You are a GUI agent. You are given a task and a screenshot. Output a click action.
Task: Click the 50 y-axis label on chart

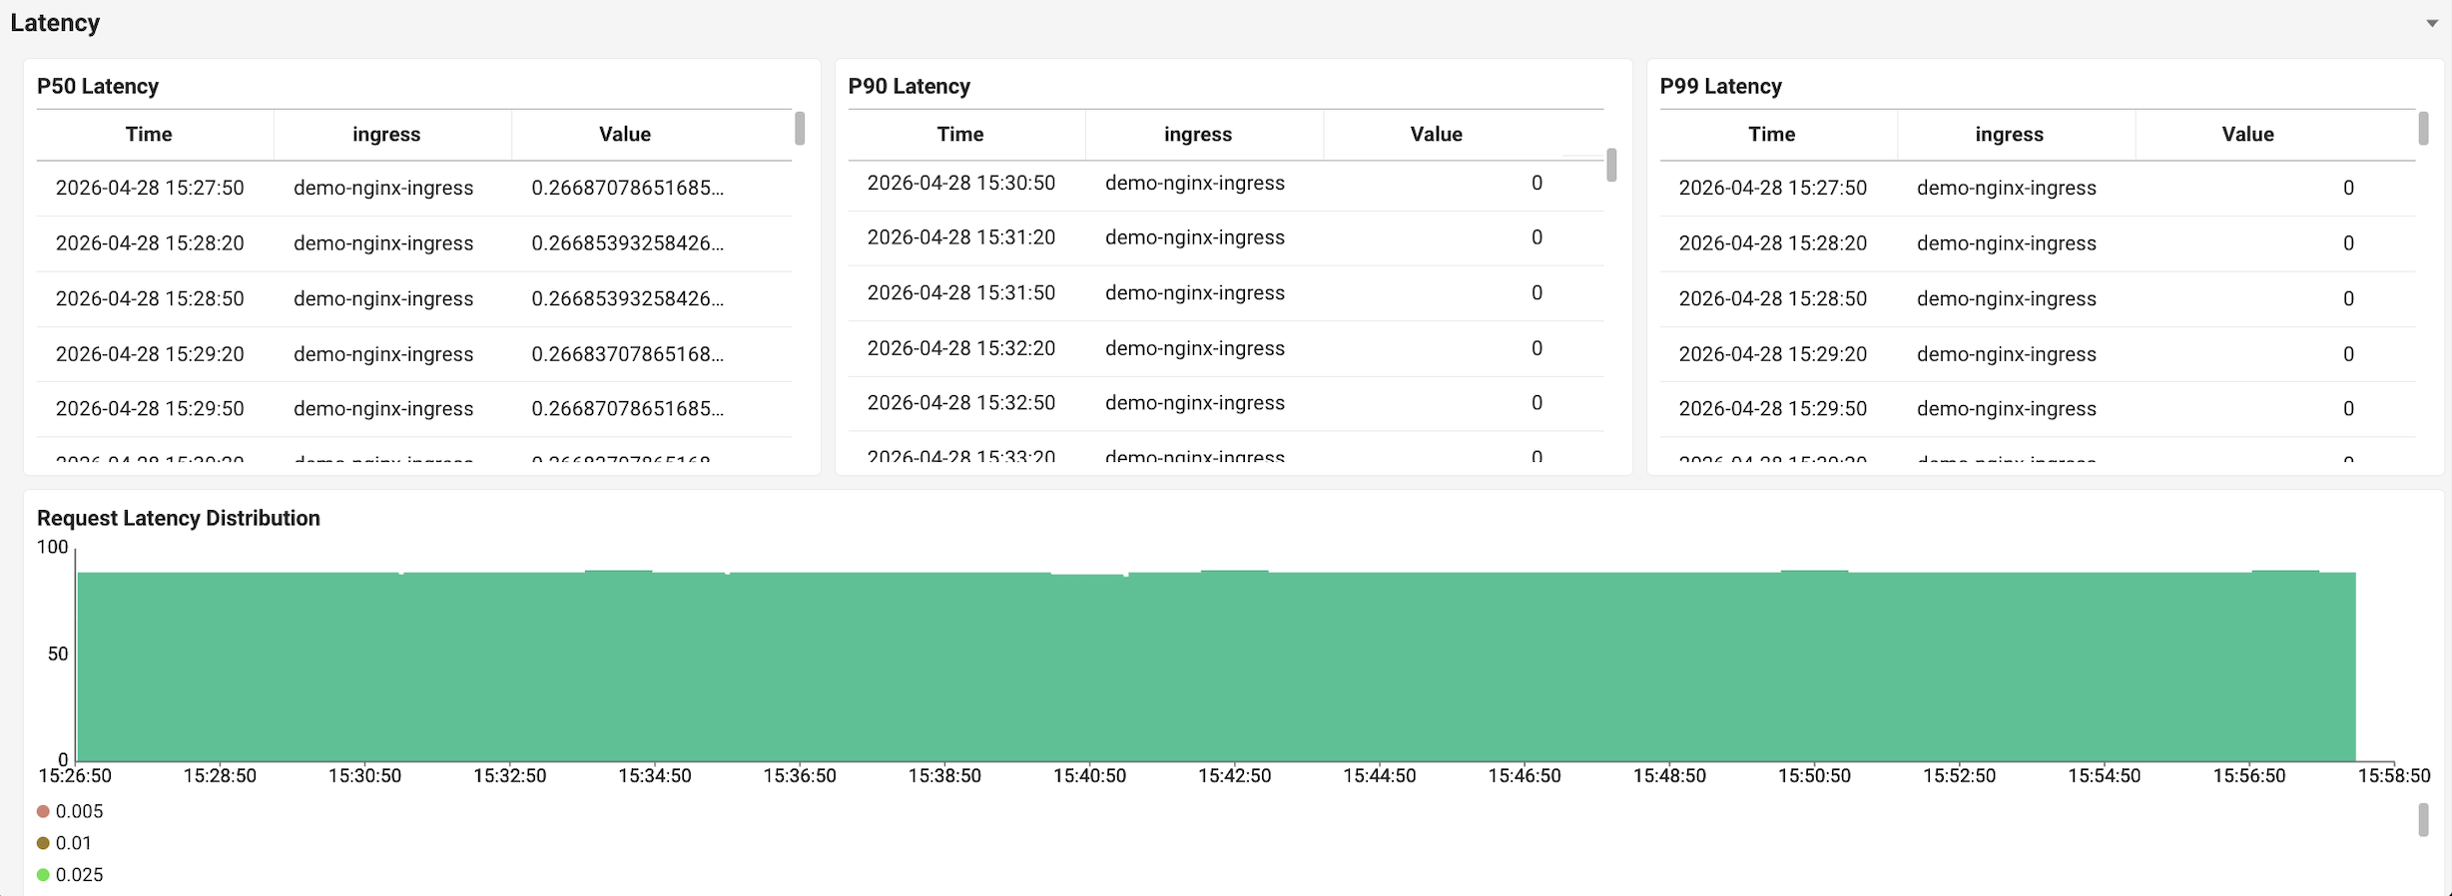coord(58,655)
